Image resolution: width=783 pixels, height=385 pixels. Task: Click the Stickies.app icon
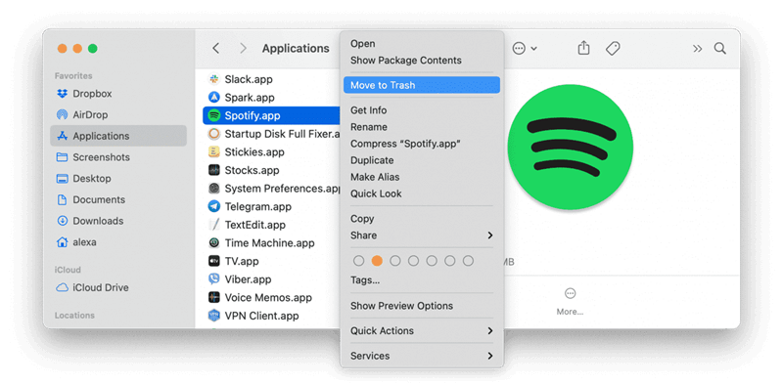[214, 151]
